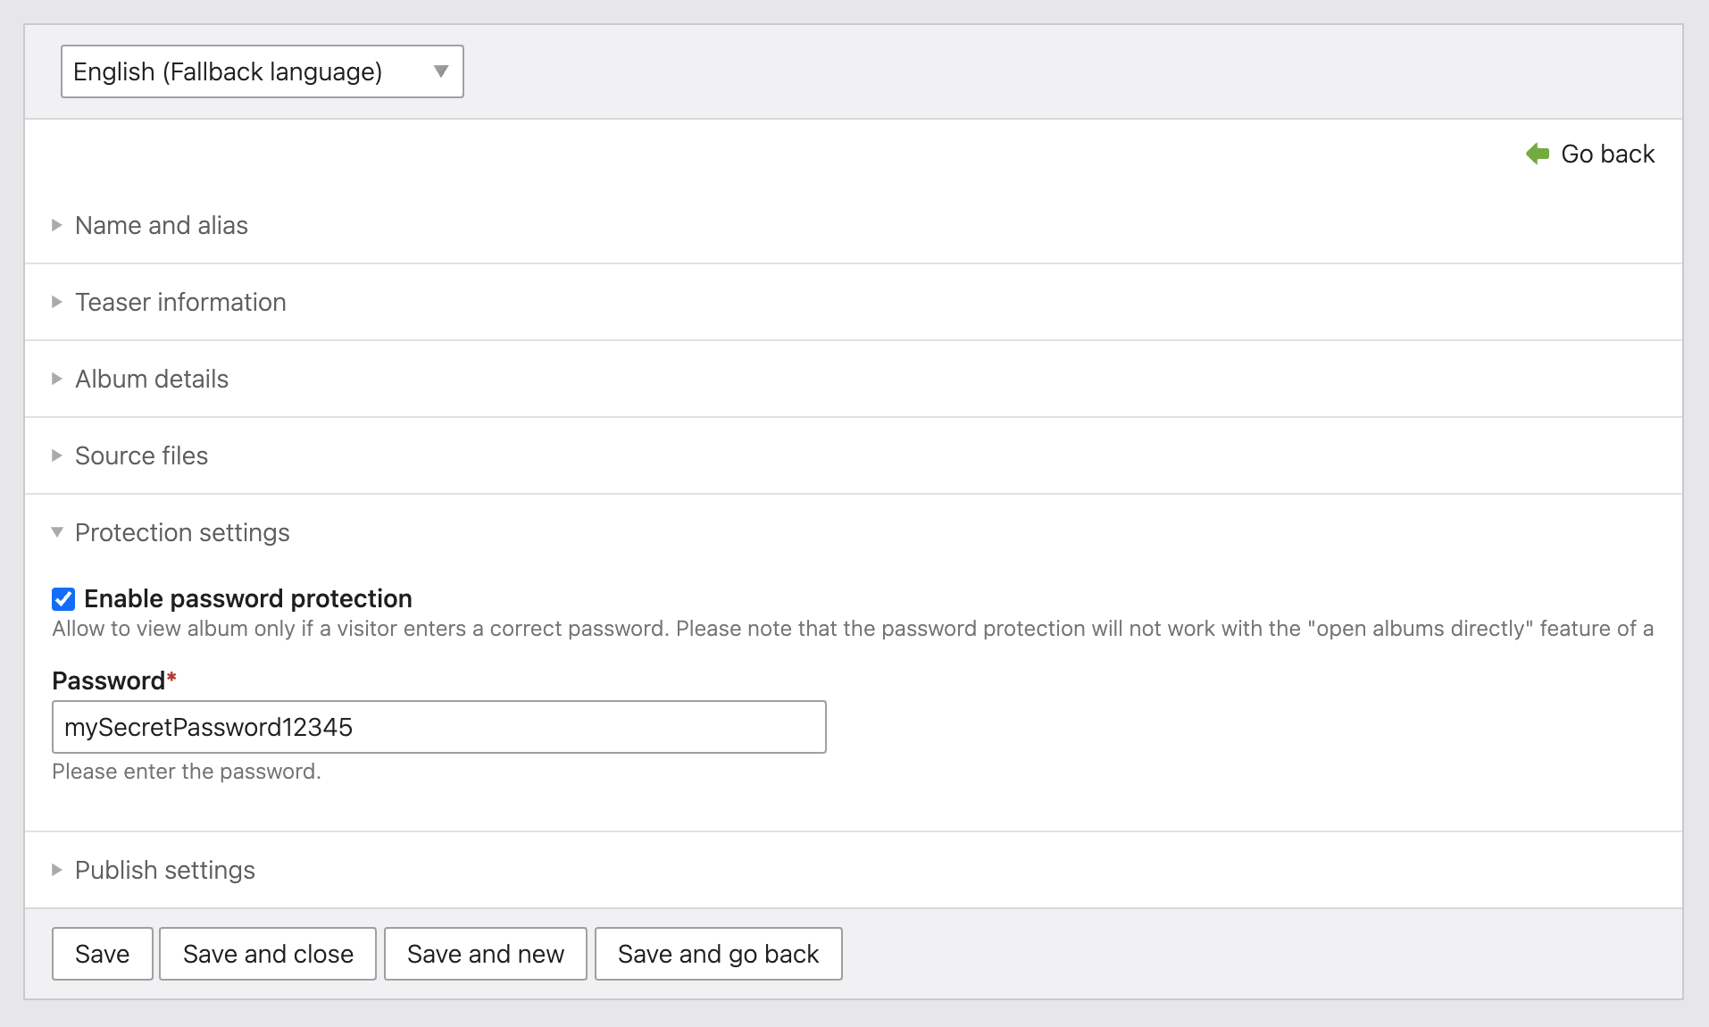Choose Save and new
Image resolution: width=1709 pixels, height=1027 pixels.
point(485,954)
